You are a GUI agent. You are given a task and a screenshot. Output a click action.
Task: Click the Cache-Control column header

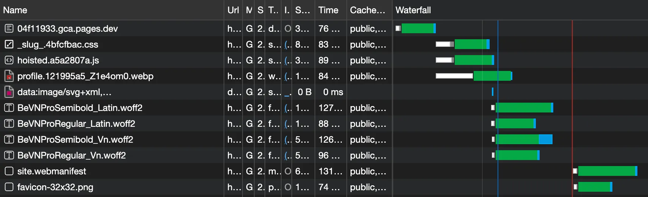(x=367, y=10)
